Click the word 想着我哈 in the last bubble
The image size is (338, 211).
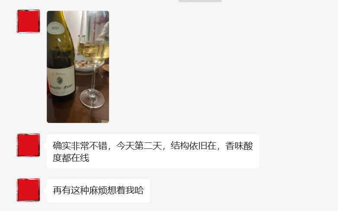(125, 190)
